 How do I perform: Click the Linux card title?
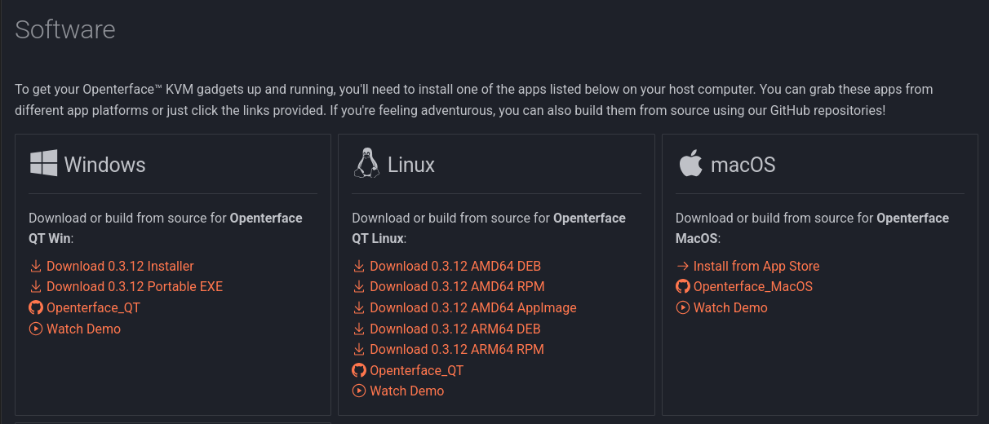[411, 165]
